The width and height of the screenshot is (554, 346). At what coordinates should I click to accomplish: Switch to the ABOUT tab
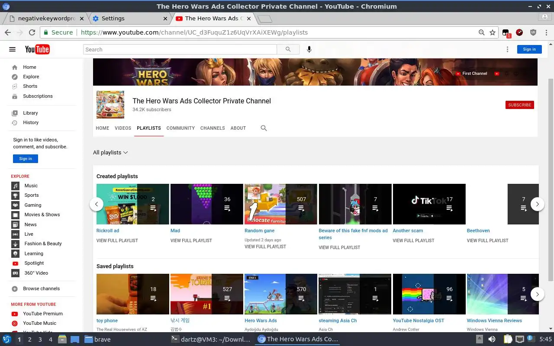(x=238, y=128)
